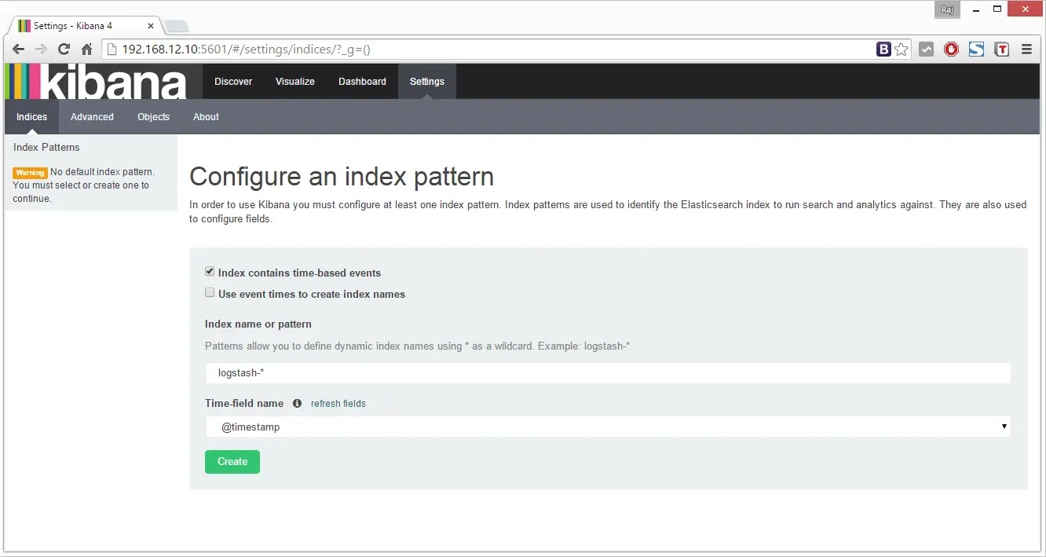Image resolution: width=1046 pixels, height=557 pixels.
Task: Click the Index name or pattern label
Action: tap(258, 324)
